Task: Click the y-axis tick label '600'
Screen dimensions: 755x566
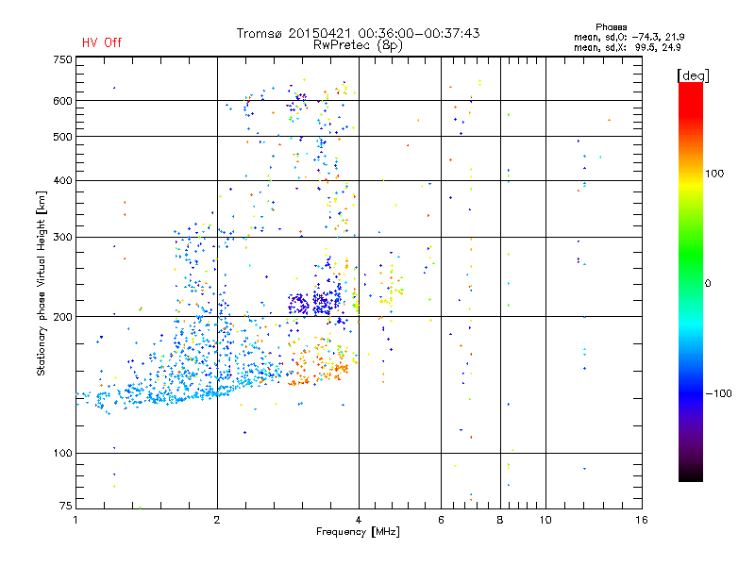Action: coord(62,101)
